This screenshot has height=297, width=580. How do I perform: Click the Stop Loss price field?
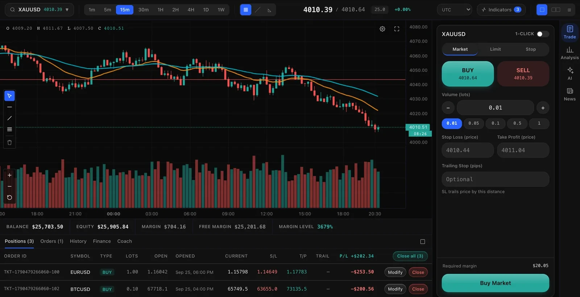(x=468, y=150)
